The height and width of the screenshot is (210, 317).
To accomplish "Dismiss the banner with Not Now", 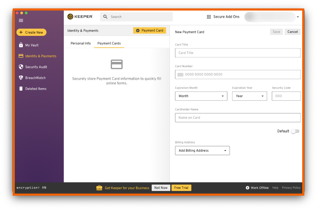I will click(x=161, y=188).
